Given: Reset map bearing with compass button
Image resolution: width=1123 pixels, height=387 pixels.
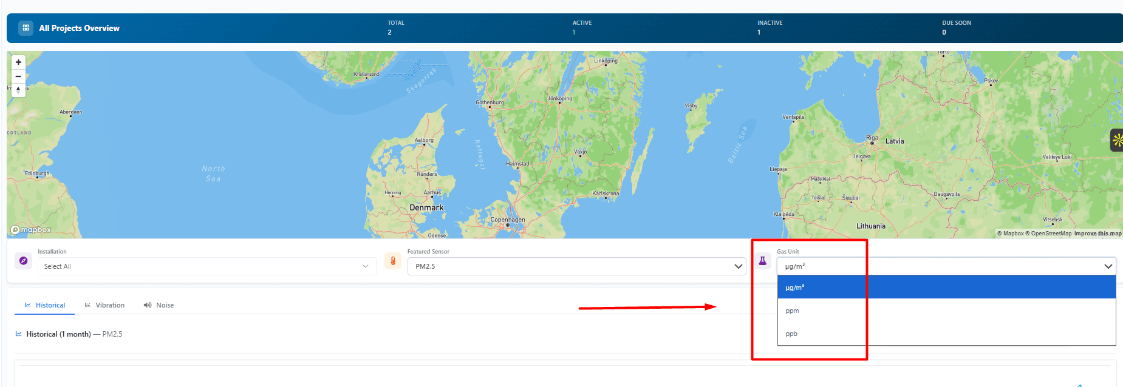Looking at the screenshot, I should [x=18, y=90].
